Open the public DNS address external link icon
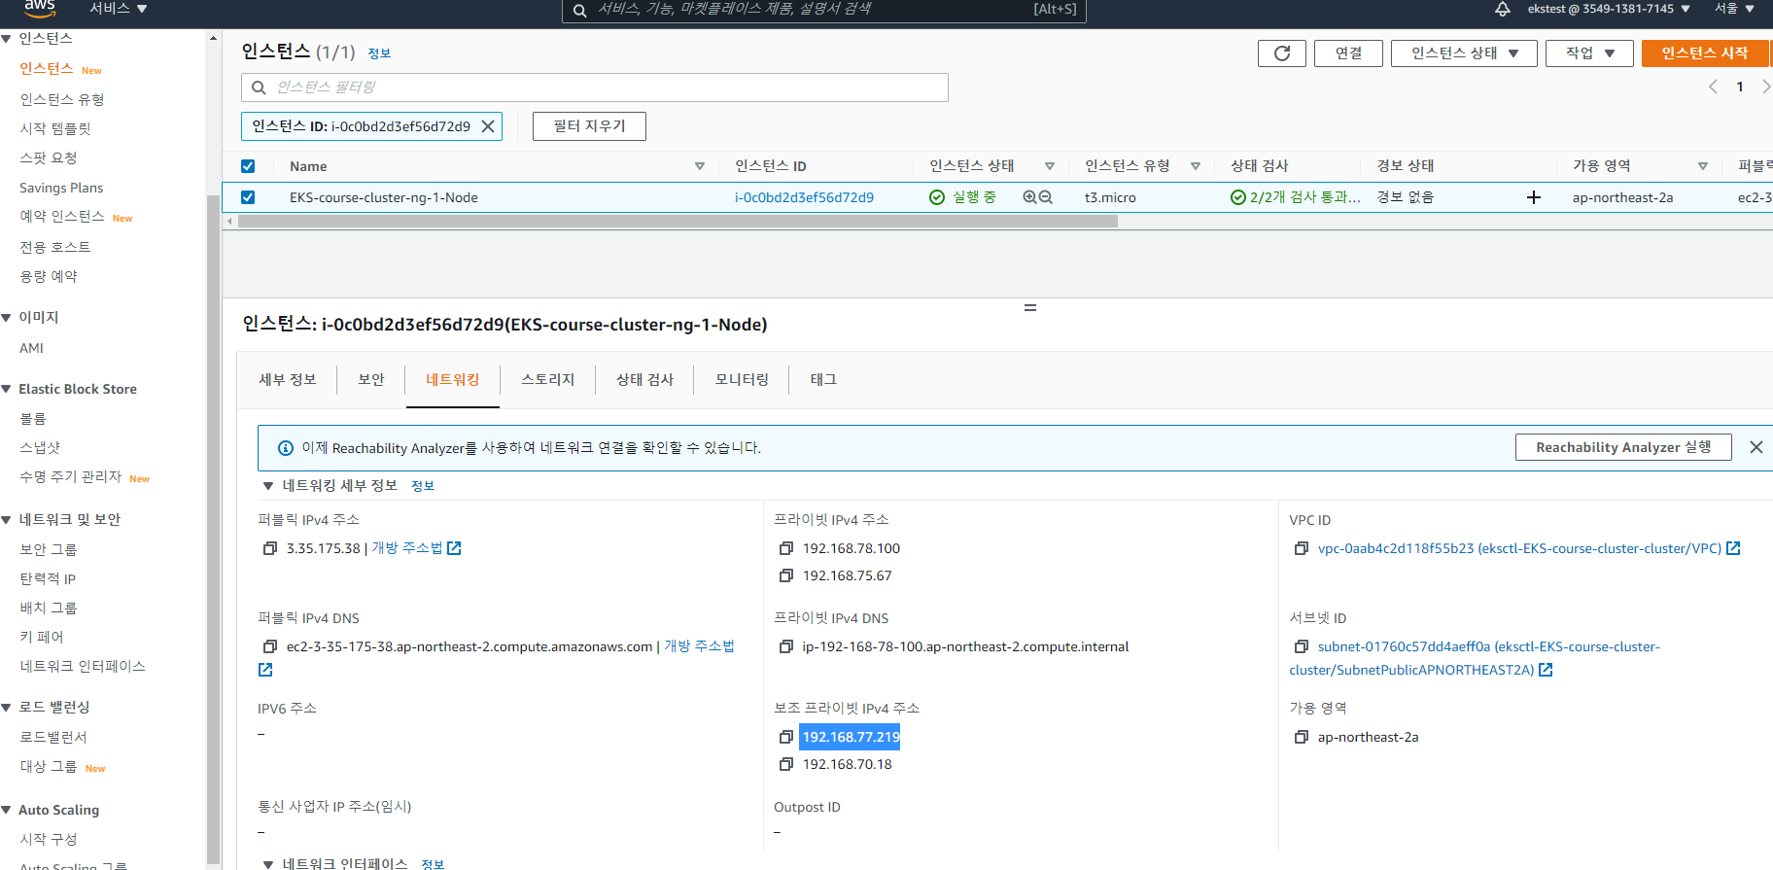Viewport: 1773px width, 870px height. pyautogui.click(x=265, y=670)
